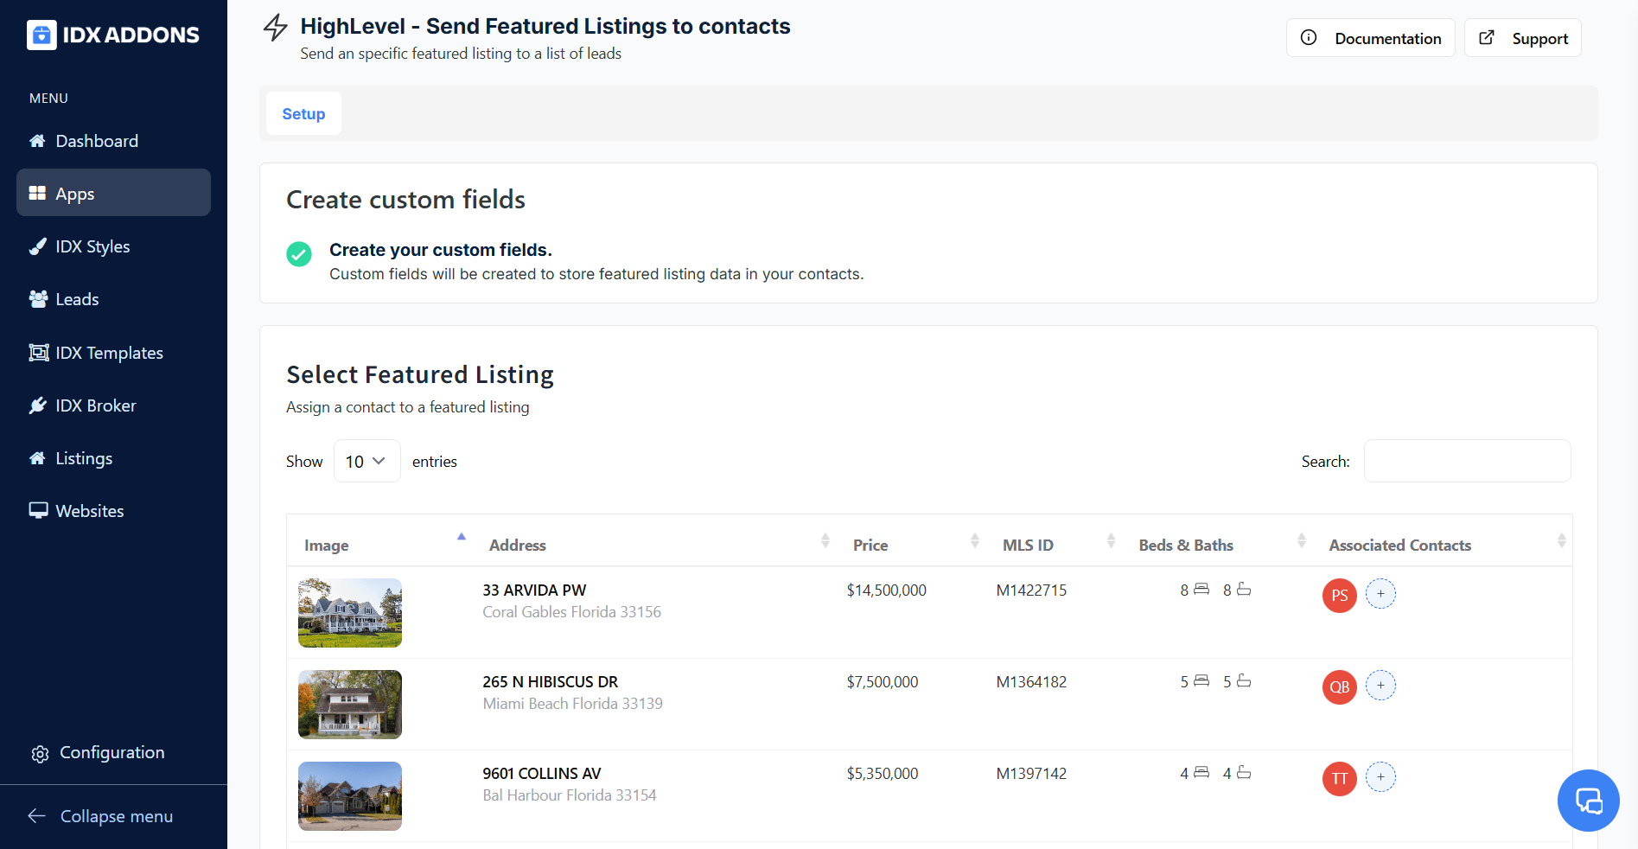Viewport: 1638px width, 849px height.
Task: Add contact to 9601 Collins AV listing
Action: click(x=1380, y=777)
